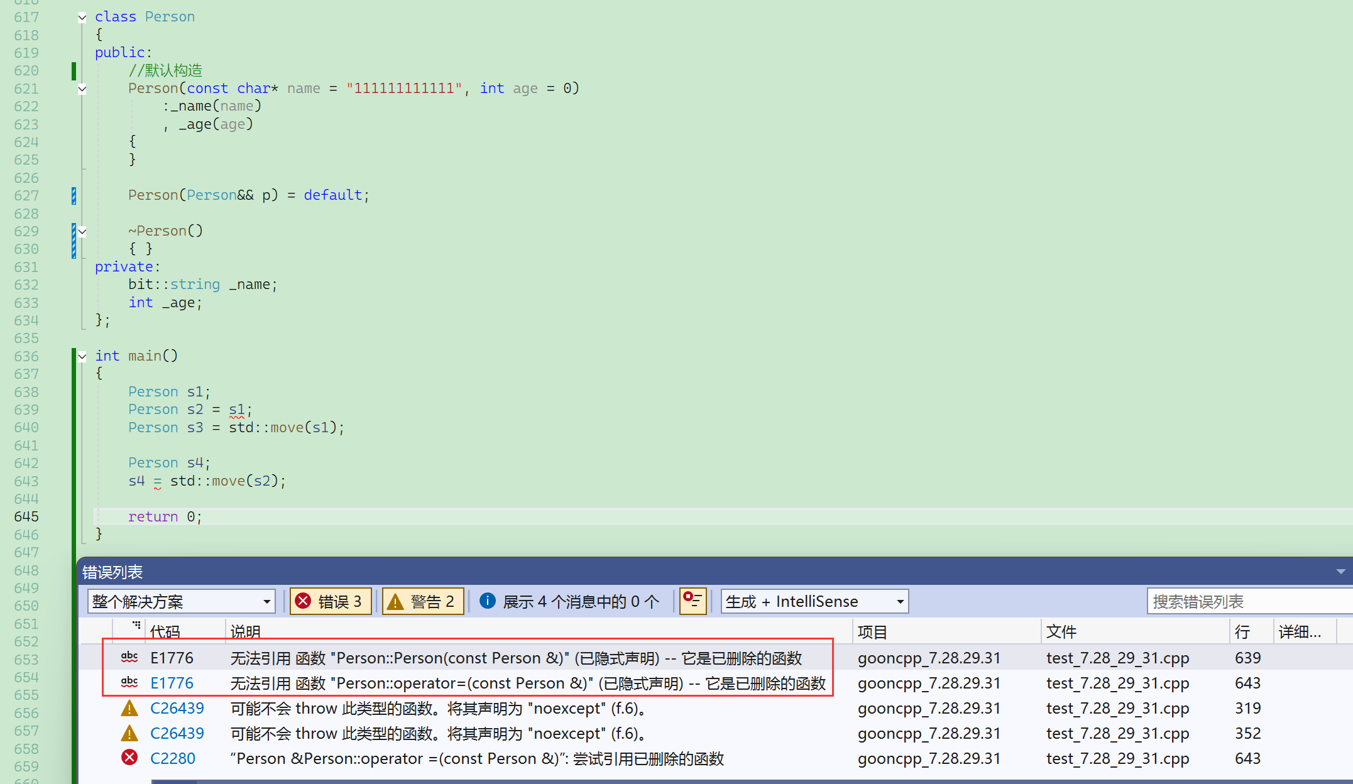Toggle the errors filter showing 错误 3
The height and width of the screenshot is (784, 1353).
pyautogui.click(x=330, y=601)
